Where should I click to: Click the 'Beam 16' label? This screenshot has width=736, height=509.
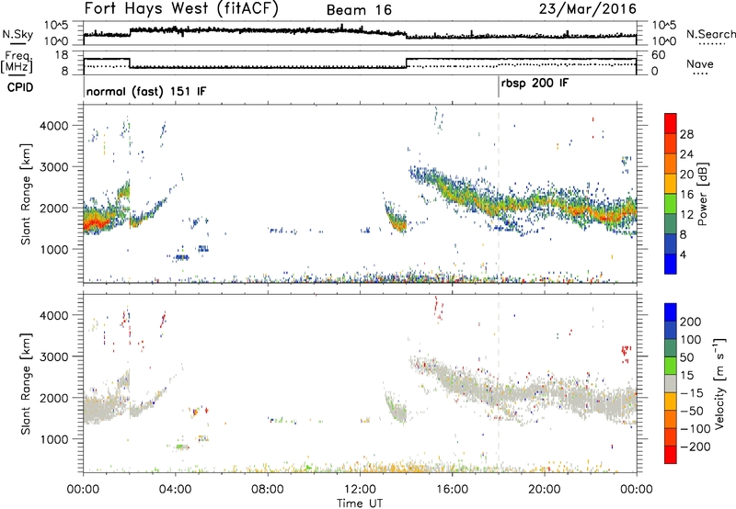[x=359, y=10]
